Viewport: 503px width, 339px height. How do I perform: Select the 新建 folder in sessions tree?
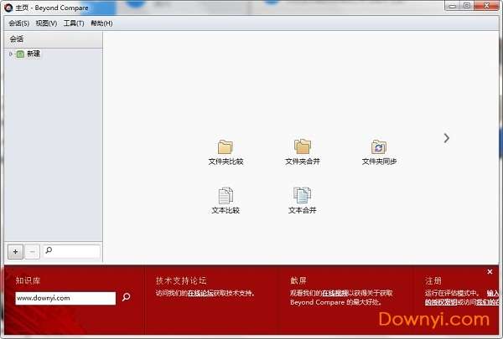(33, 54)
